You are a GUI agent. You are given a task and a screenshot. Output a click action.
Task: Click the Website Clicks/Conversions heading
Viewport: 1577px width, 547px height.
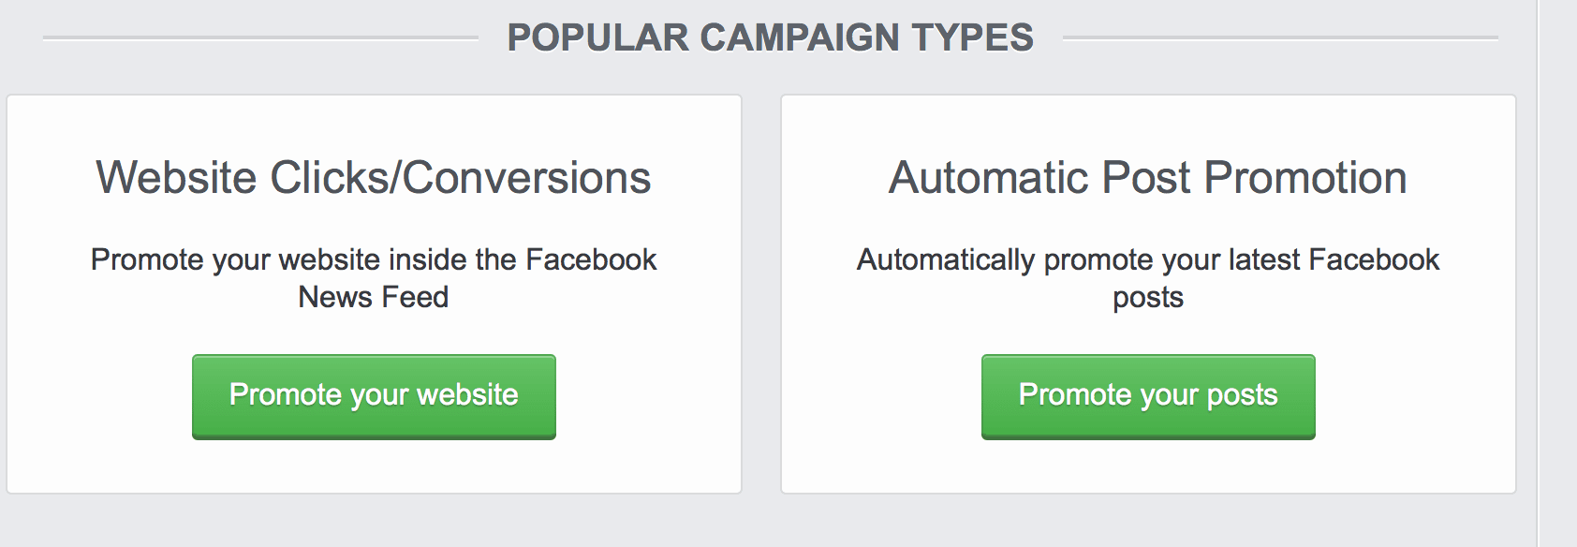(372, 178)
